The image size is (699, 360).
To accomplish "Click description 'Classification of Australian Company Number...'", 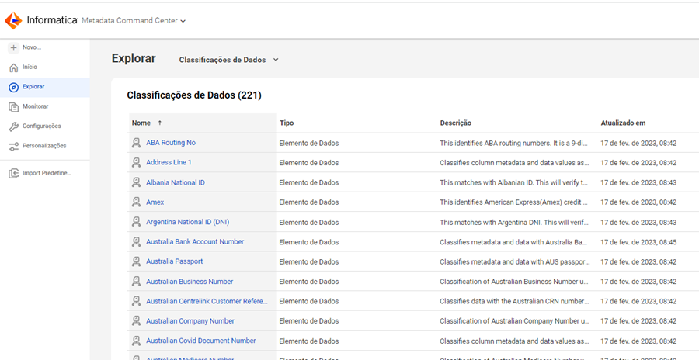I will click(514, 321).
